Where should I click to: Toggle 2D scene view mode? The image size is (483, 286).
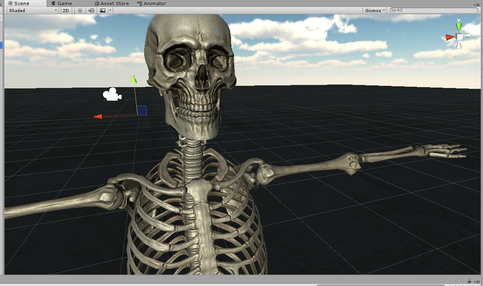(x=66, y=10)
